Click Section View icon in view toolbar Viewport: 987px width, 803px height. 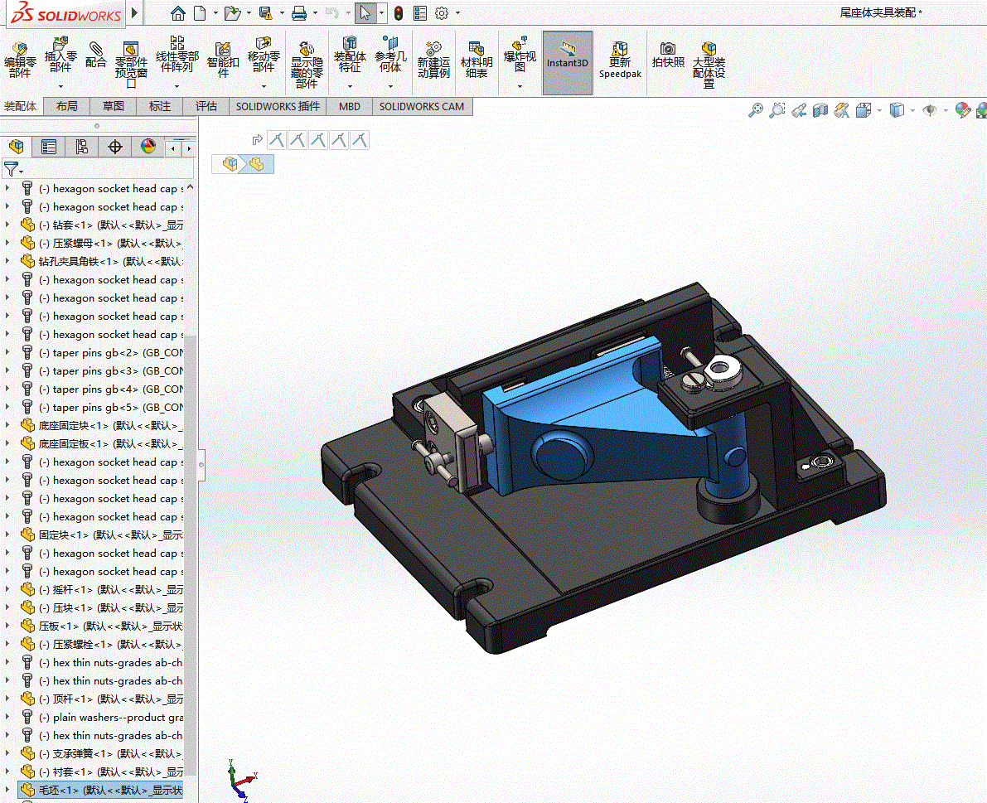[x=820, y=111]
